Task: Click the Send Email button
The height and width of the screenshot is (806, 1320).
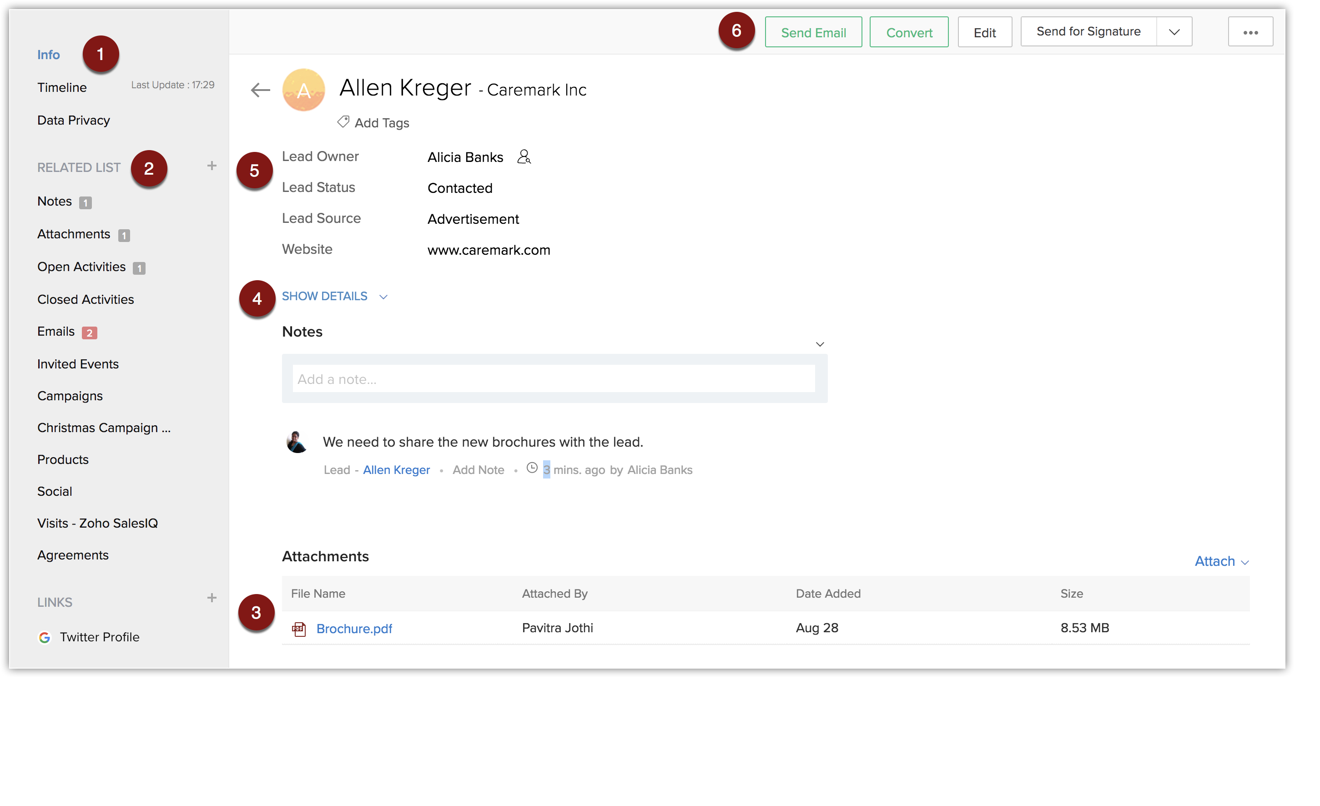Action: pos(813,33)
